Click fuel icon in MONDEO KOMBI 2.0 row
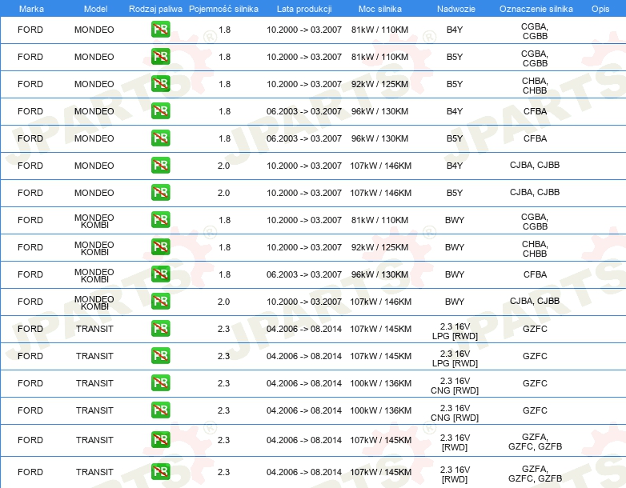 pyautogui.click(x=160, y=301)
